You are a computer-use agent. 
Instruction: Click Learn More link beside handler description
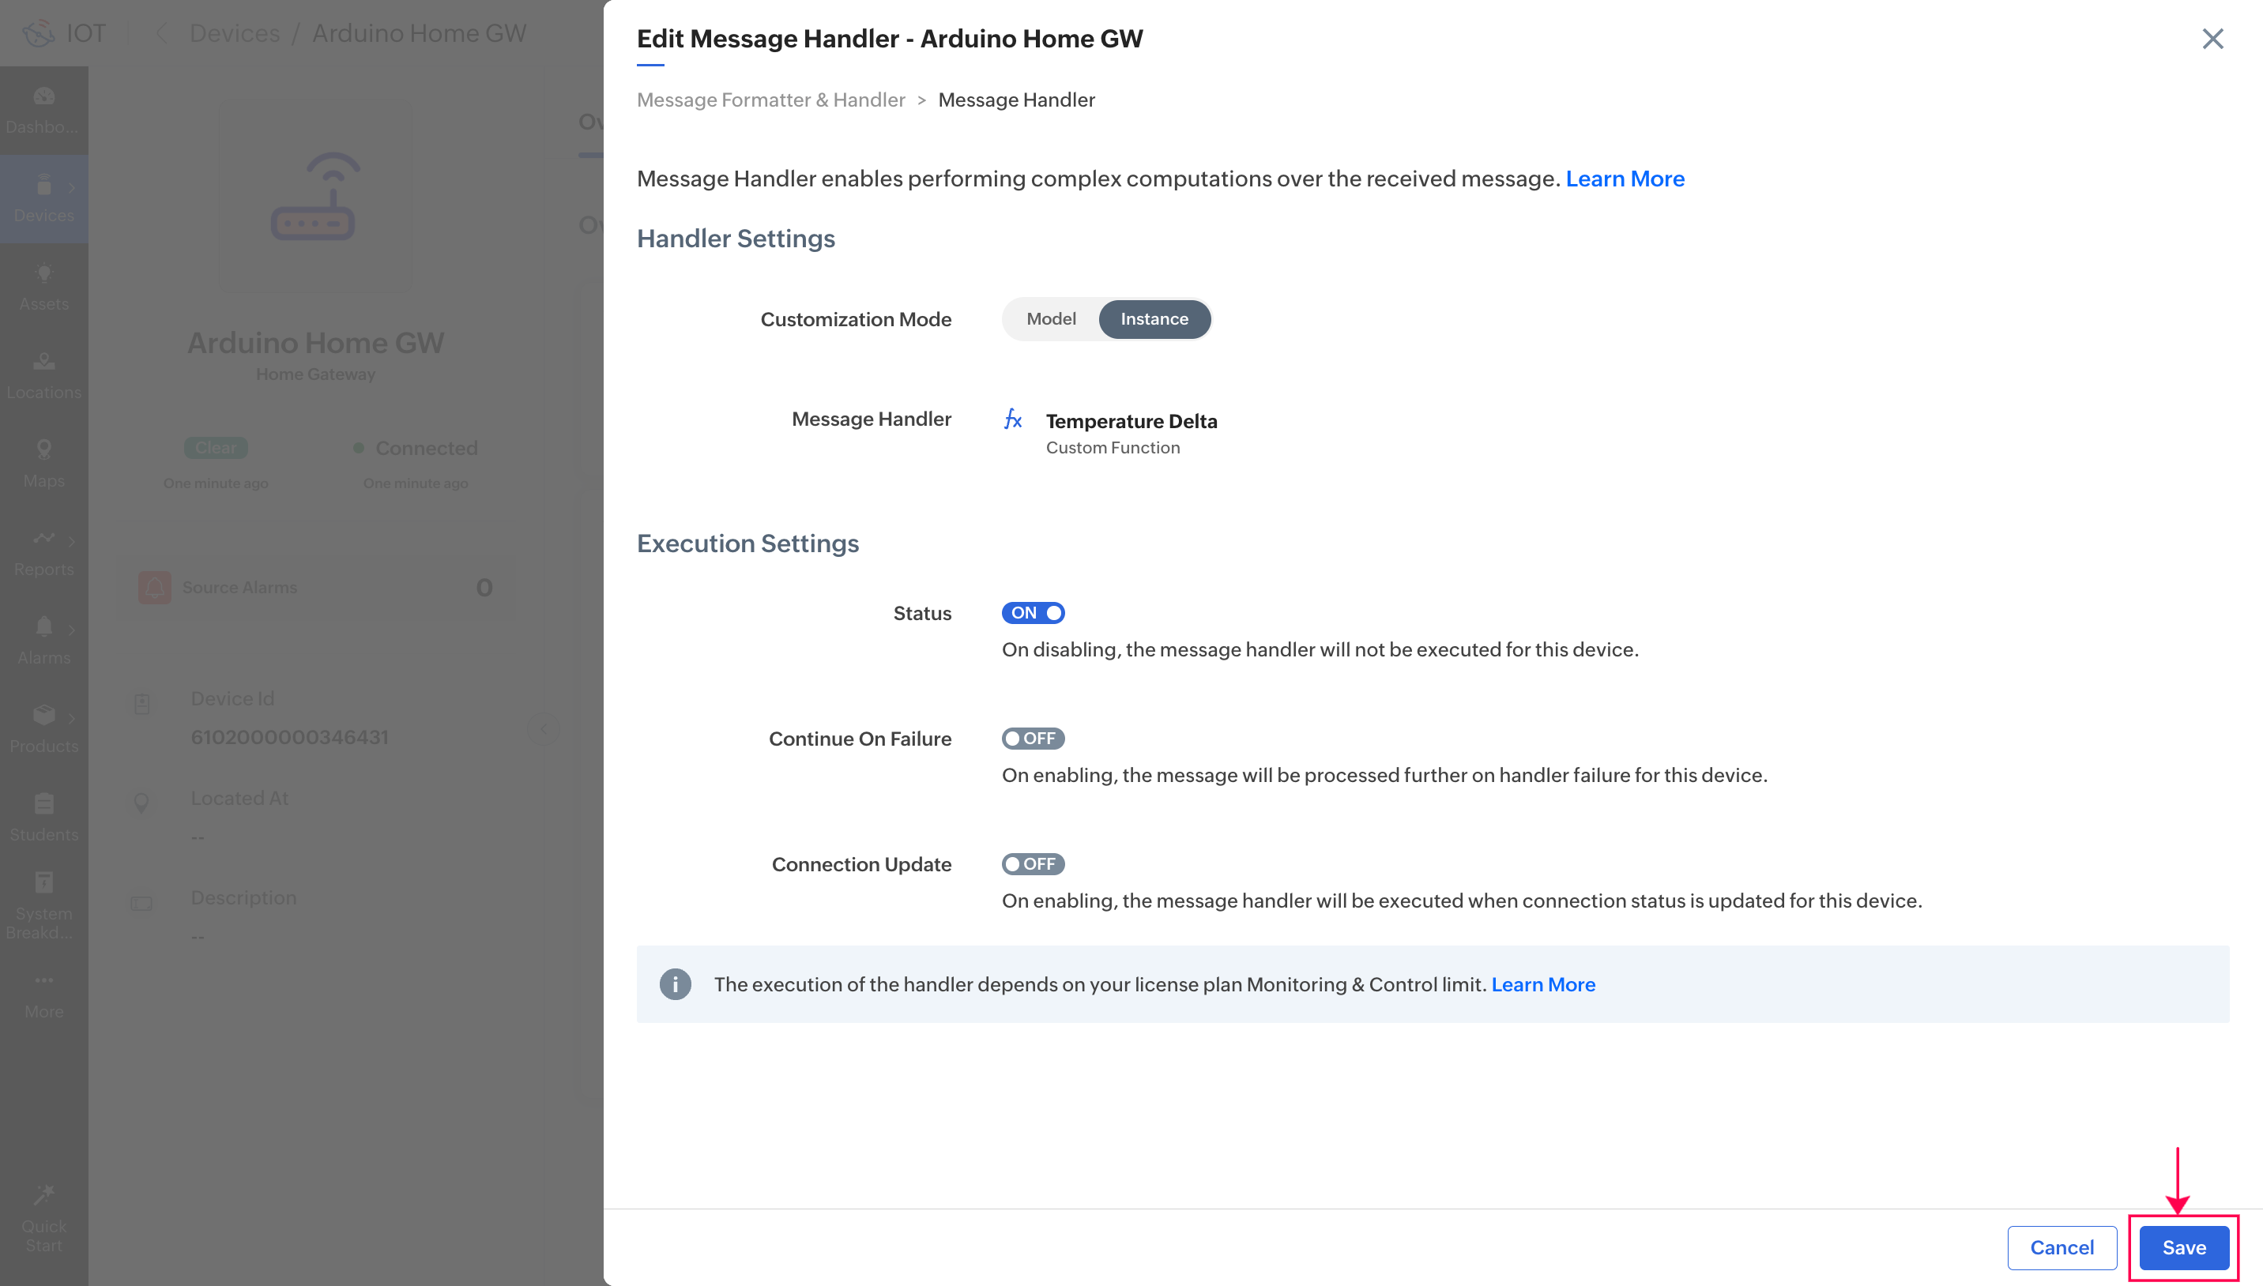click(1625, 179)
